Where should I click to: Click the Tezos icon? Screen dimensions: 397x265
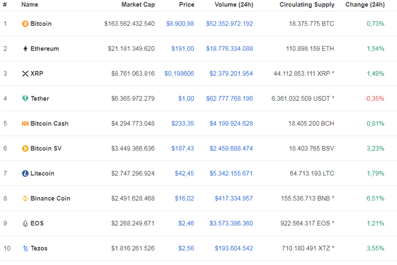click(25, 249)
